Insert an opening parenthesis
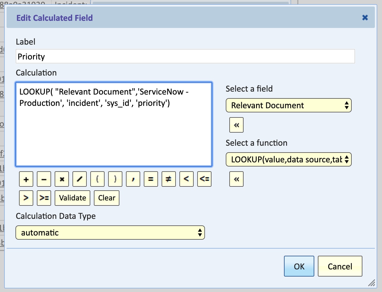 coord(97,179)
